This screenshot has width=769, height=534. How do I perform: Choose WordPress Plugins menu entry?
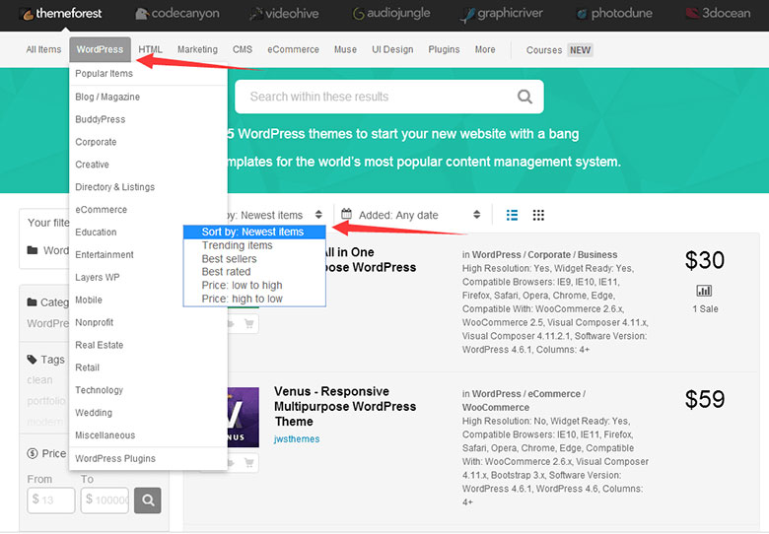[x=115, y=458]
